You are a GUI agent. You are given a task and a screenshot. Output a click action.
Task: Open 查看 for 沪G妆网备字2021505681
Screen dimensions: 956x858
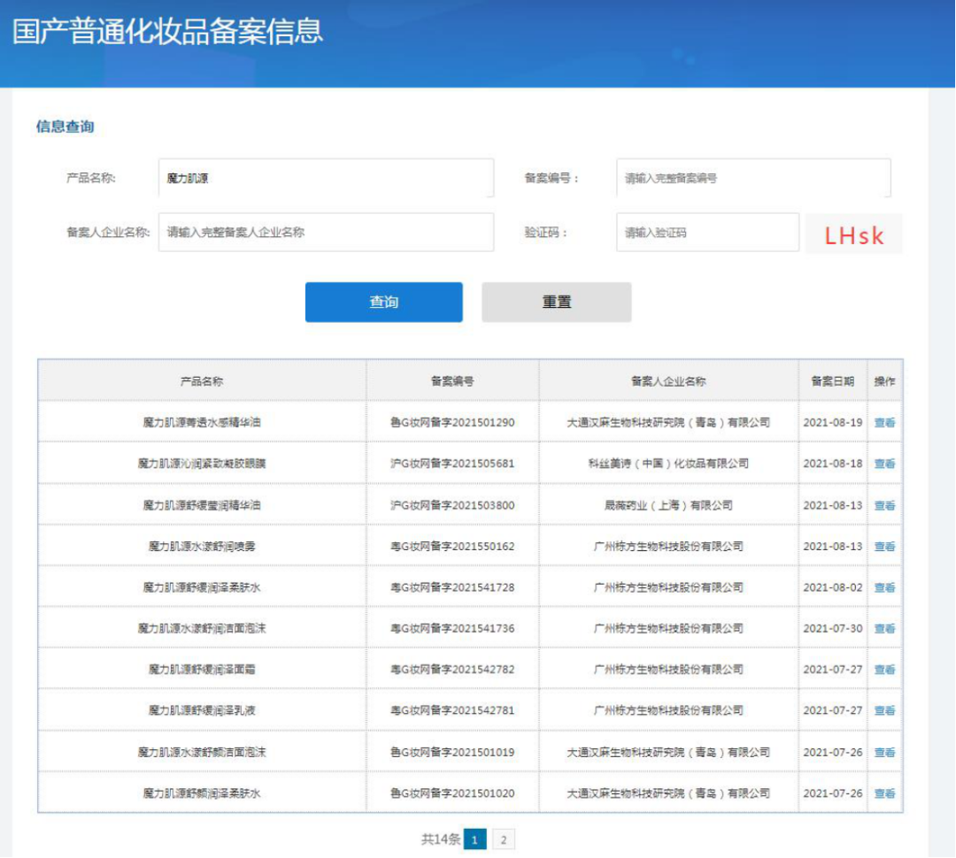coord(884,463)
